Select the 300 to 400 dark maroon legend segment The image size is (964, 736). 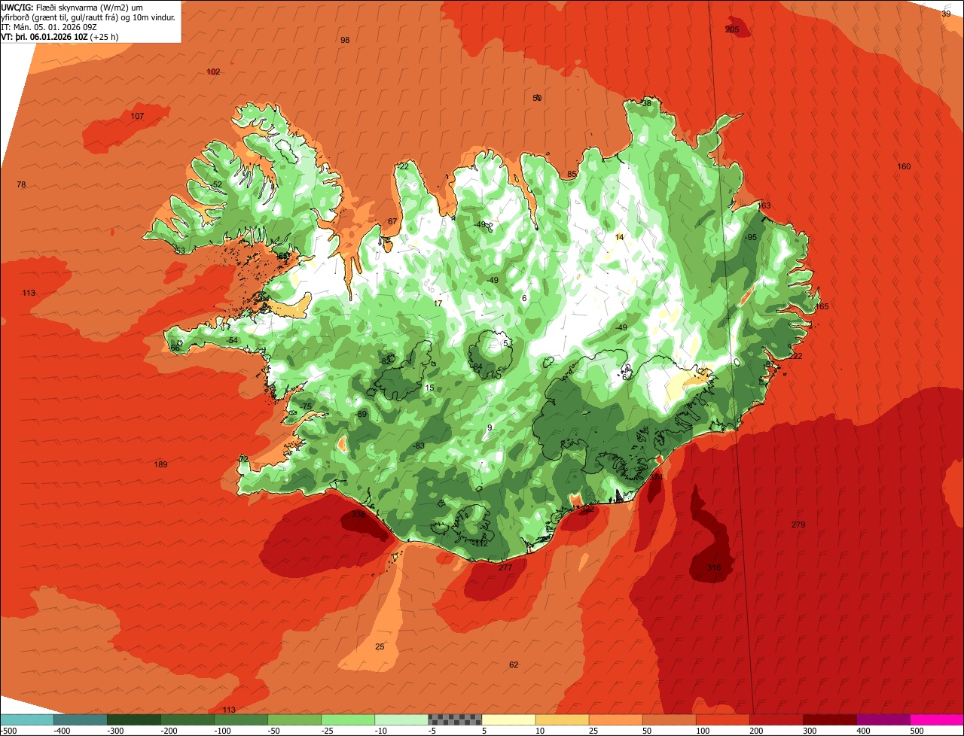[830, 719]
